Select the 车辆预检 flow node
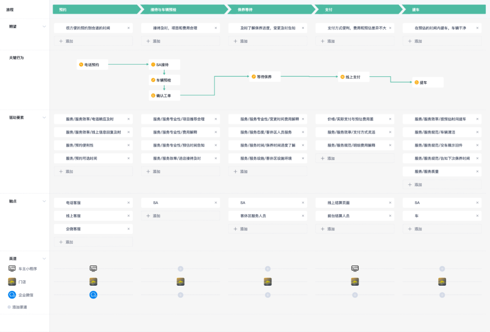The image size is (490, 332). pyautogui.click(x=164, y=80)
